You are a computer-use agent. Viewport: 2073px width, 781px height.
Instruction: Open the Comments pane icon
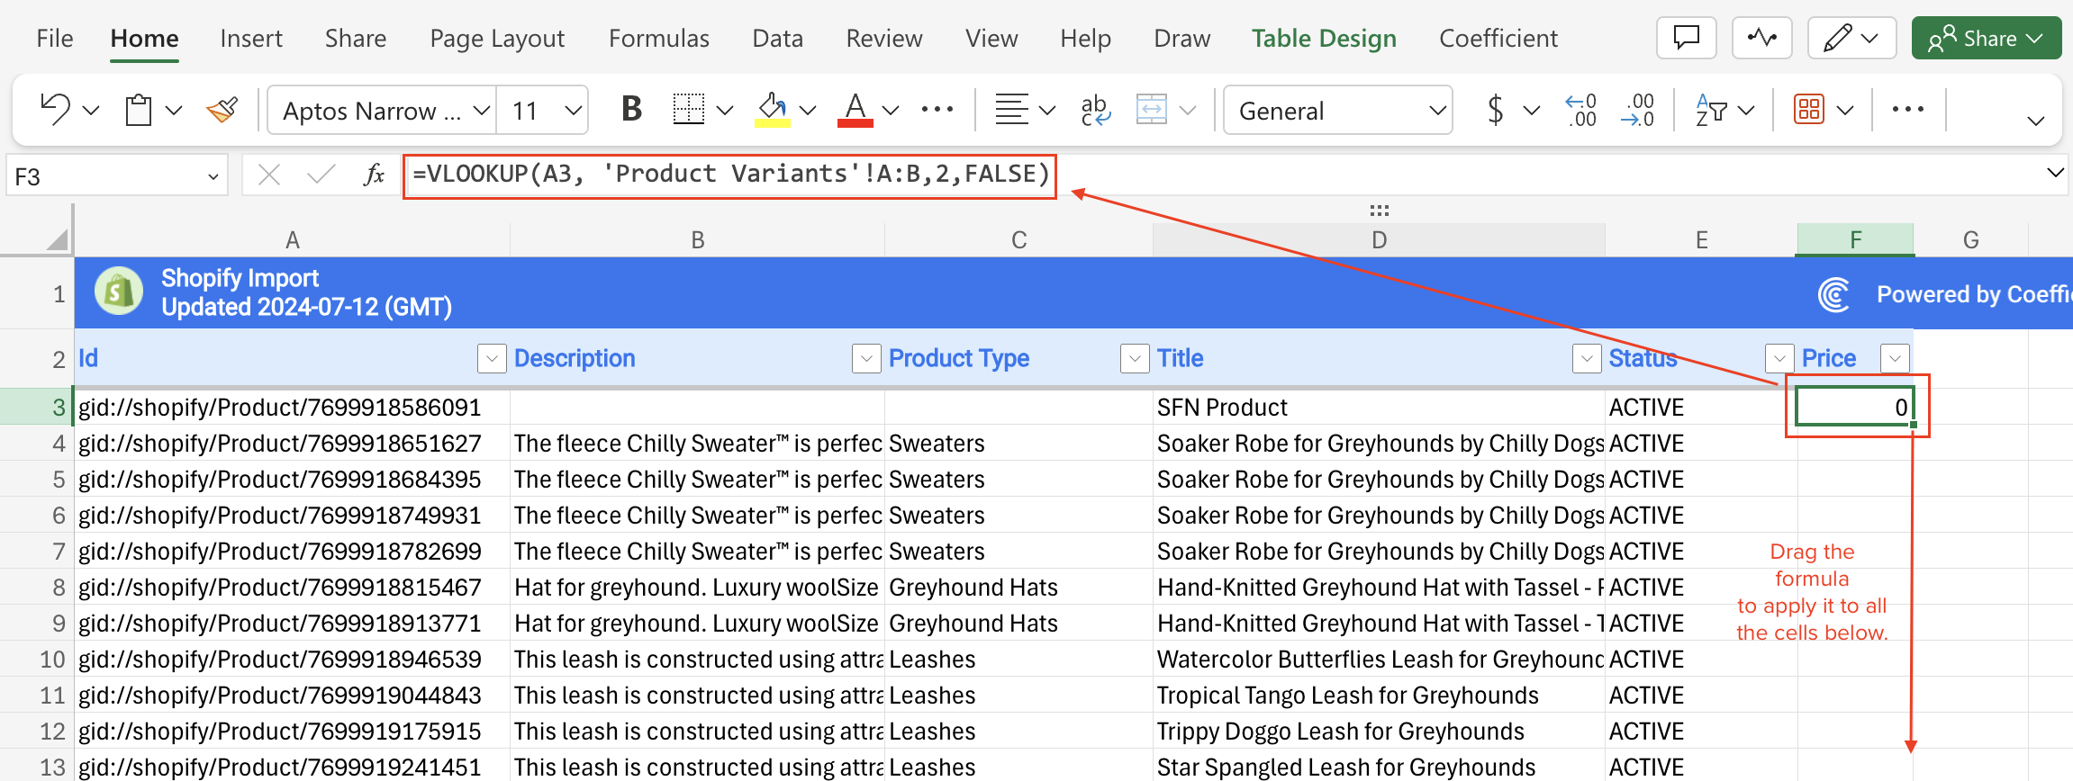point(1686,38)
